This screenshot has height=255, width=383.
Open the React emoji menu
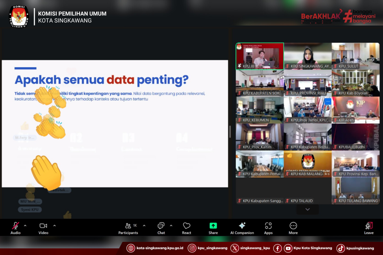point(186,228)
